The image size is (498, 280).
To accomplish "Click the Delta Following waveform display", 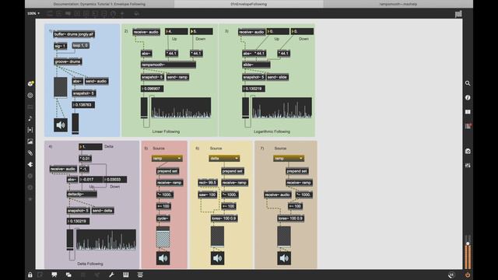I will 106,240.
